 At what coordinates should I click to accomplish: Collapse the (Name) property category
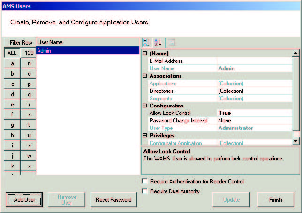point(145,53)
